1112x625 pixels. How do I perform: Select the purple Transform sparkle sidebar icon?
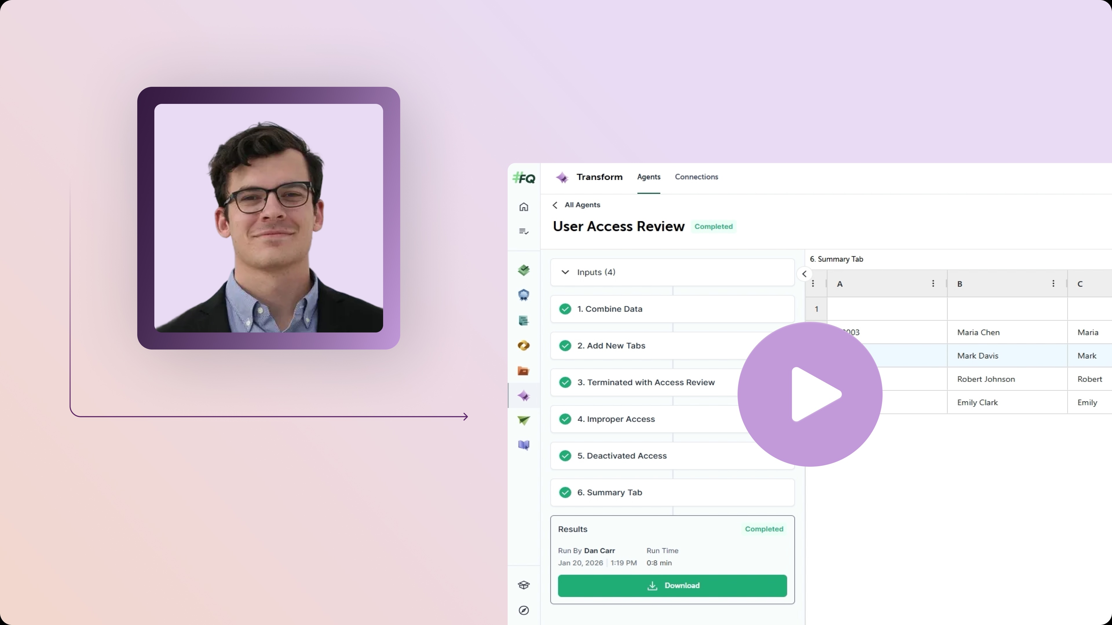click(524, 396)
